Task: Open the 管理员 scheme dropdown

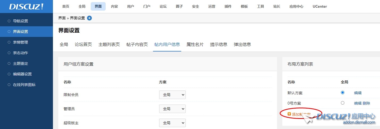Action: coord(172,109)
